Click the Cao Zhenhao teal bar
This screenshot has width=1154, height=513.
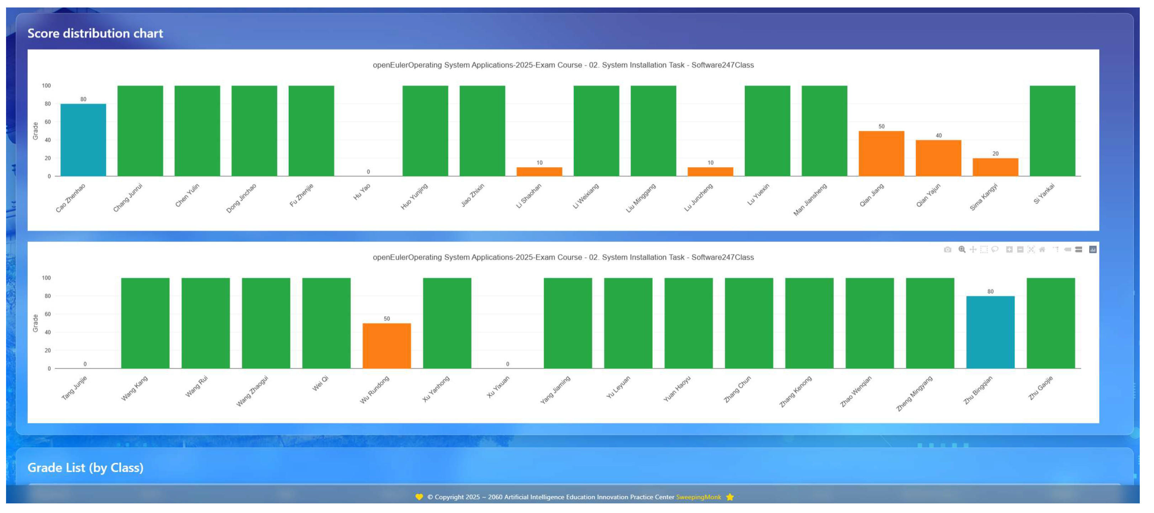[83, 140]
